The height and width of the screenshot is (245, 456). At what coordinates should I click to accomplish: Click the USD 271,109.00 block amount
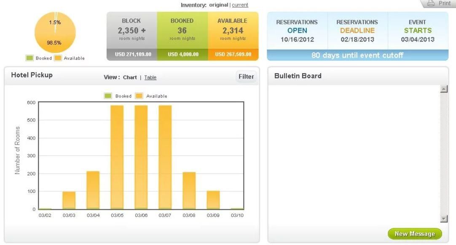click(133, 55)
